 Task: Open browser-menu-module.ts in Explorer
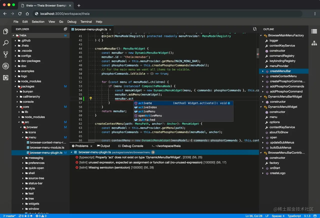tap(47, 148)
